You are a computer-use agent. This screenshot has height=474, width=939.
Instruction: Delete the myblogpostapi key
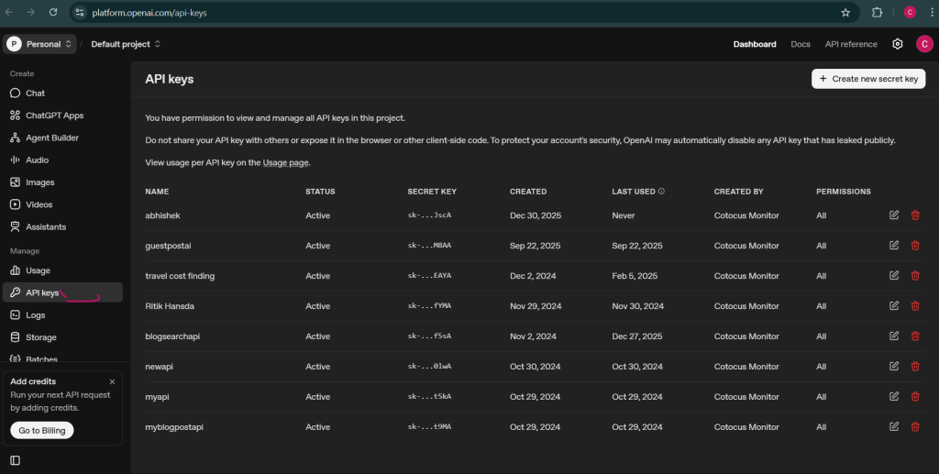click(x=915, y=426)
